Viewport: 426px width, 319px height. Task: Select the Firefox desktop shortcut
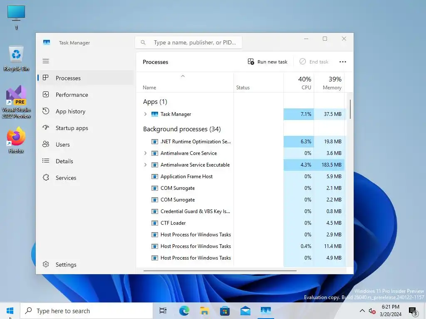pos(16,140)
